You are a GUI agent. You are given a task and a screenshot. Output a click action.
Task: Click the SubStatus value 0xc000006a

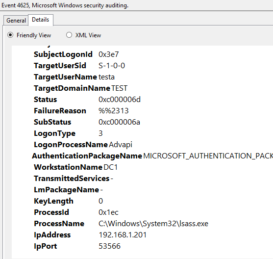(x=119, y=122)
